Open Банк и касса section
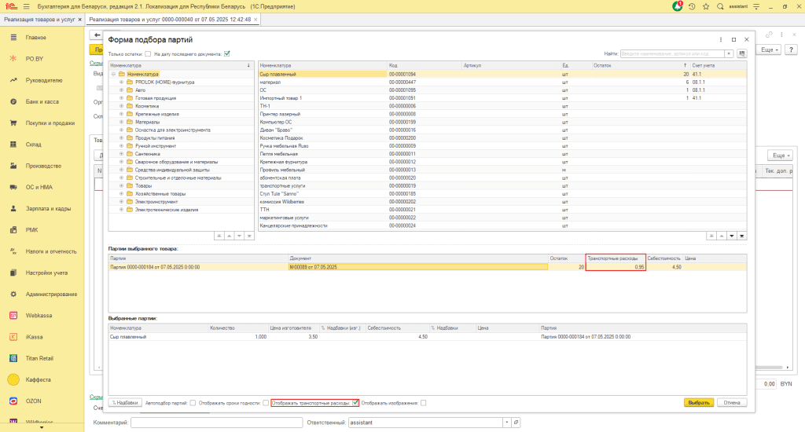This screenshot has height=432, width=805. [x=42, y=101]
